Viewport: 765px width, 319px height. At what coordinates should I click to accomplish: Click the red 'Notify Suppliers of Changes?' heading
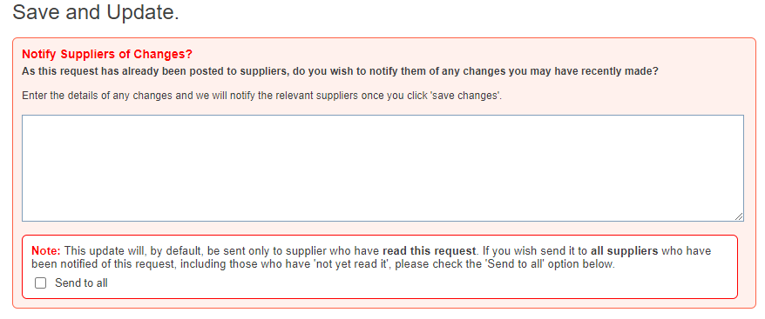(x=107, y=54)
